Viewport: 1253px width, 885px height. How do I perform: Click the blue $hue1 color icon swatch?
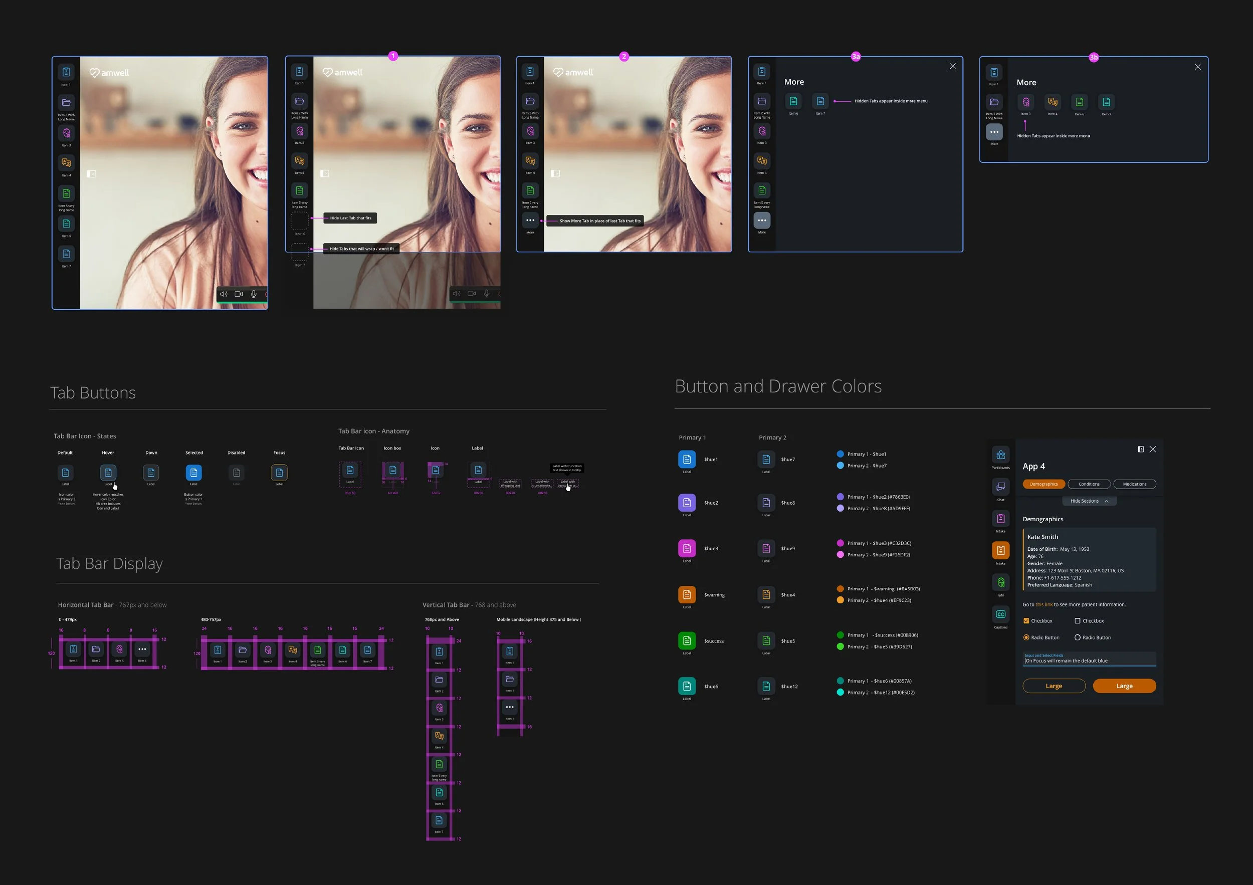click(687, 460)
